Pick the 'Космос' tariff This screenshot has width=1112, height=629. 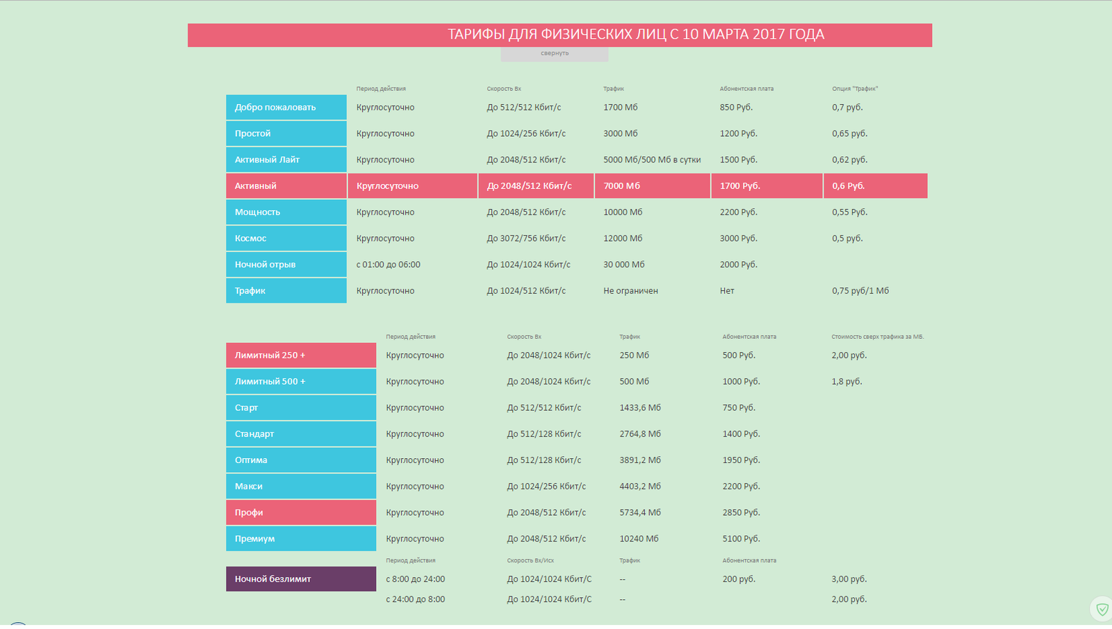pos(286,238)
